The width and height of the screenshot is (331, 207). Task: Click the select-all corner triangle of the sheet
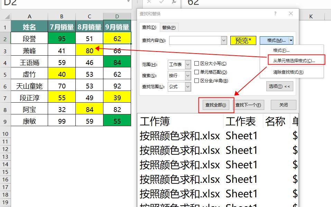point(7,17)
